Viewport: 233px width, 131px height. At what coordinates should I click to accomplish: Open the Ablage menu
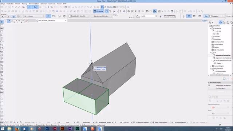click(3, 4)
